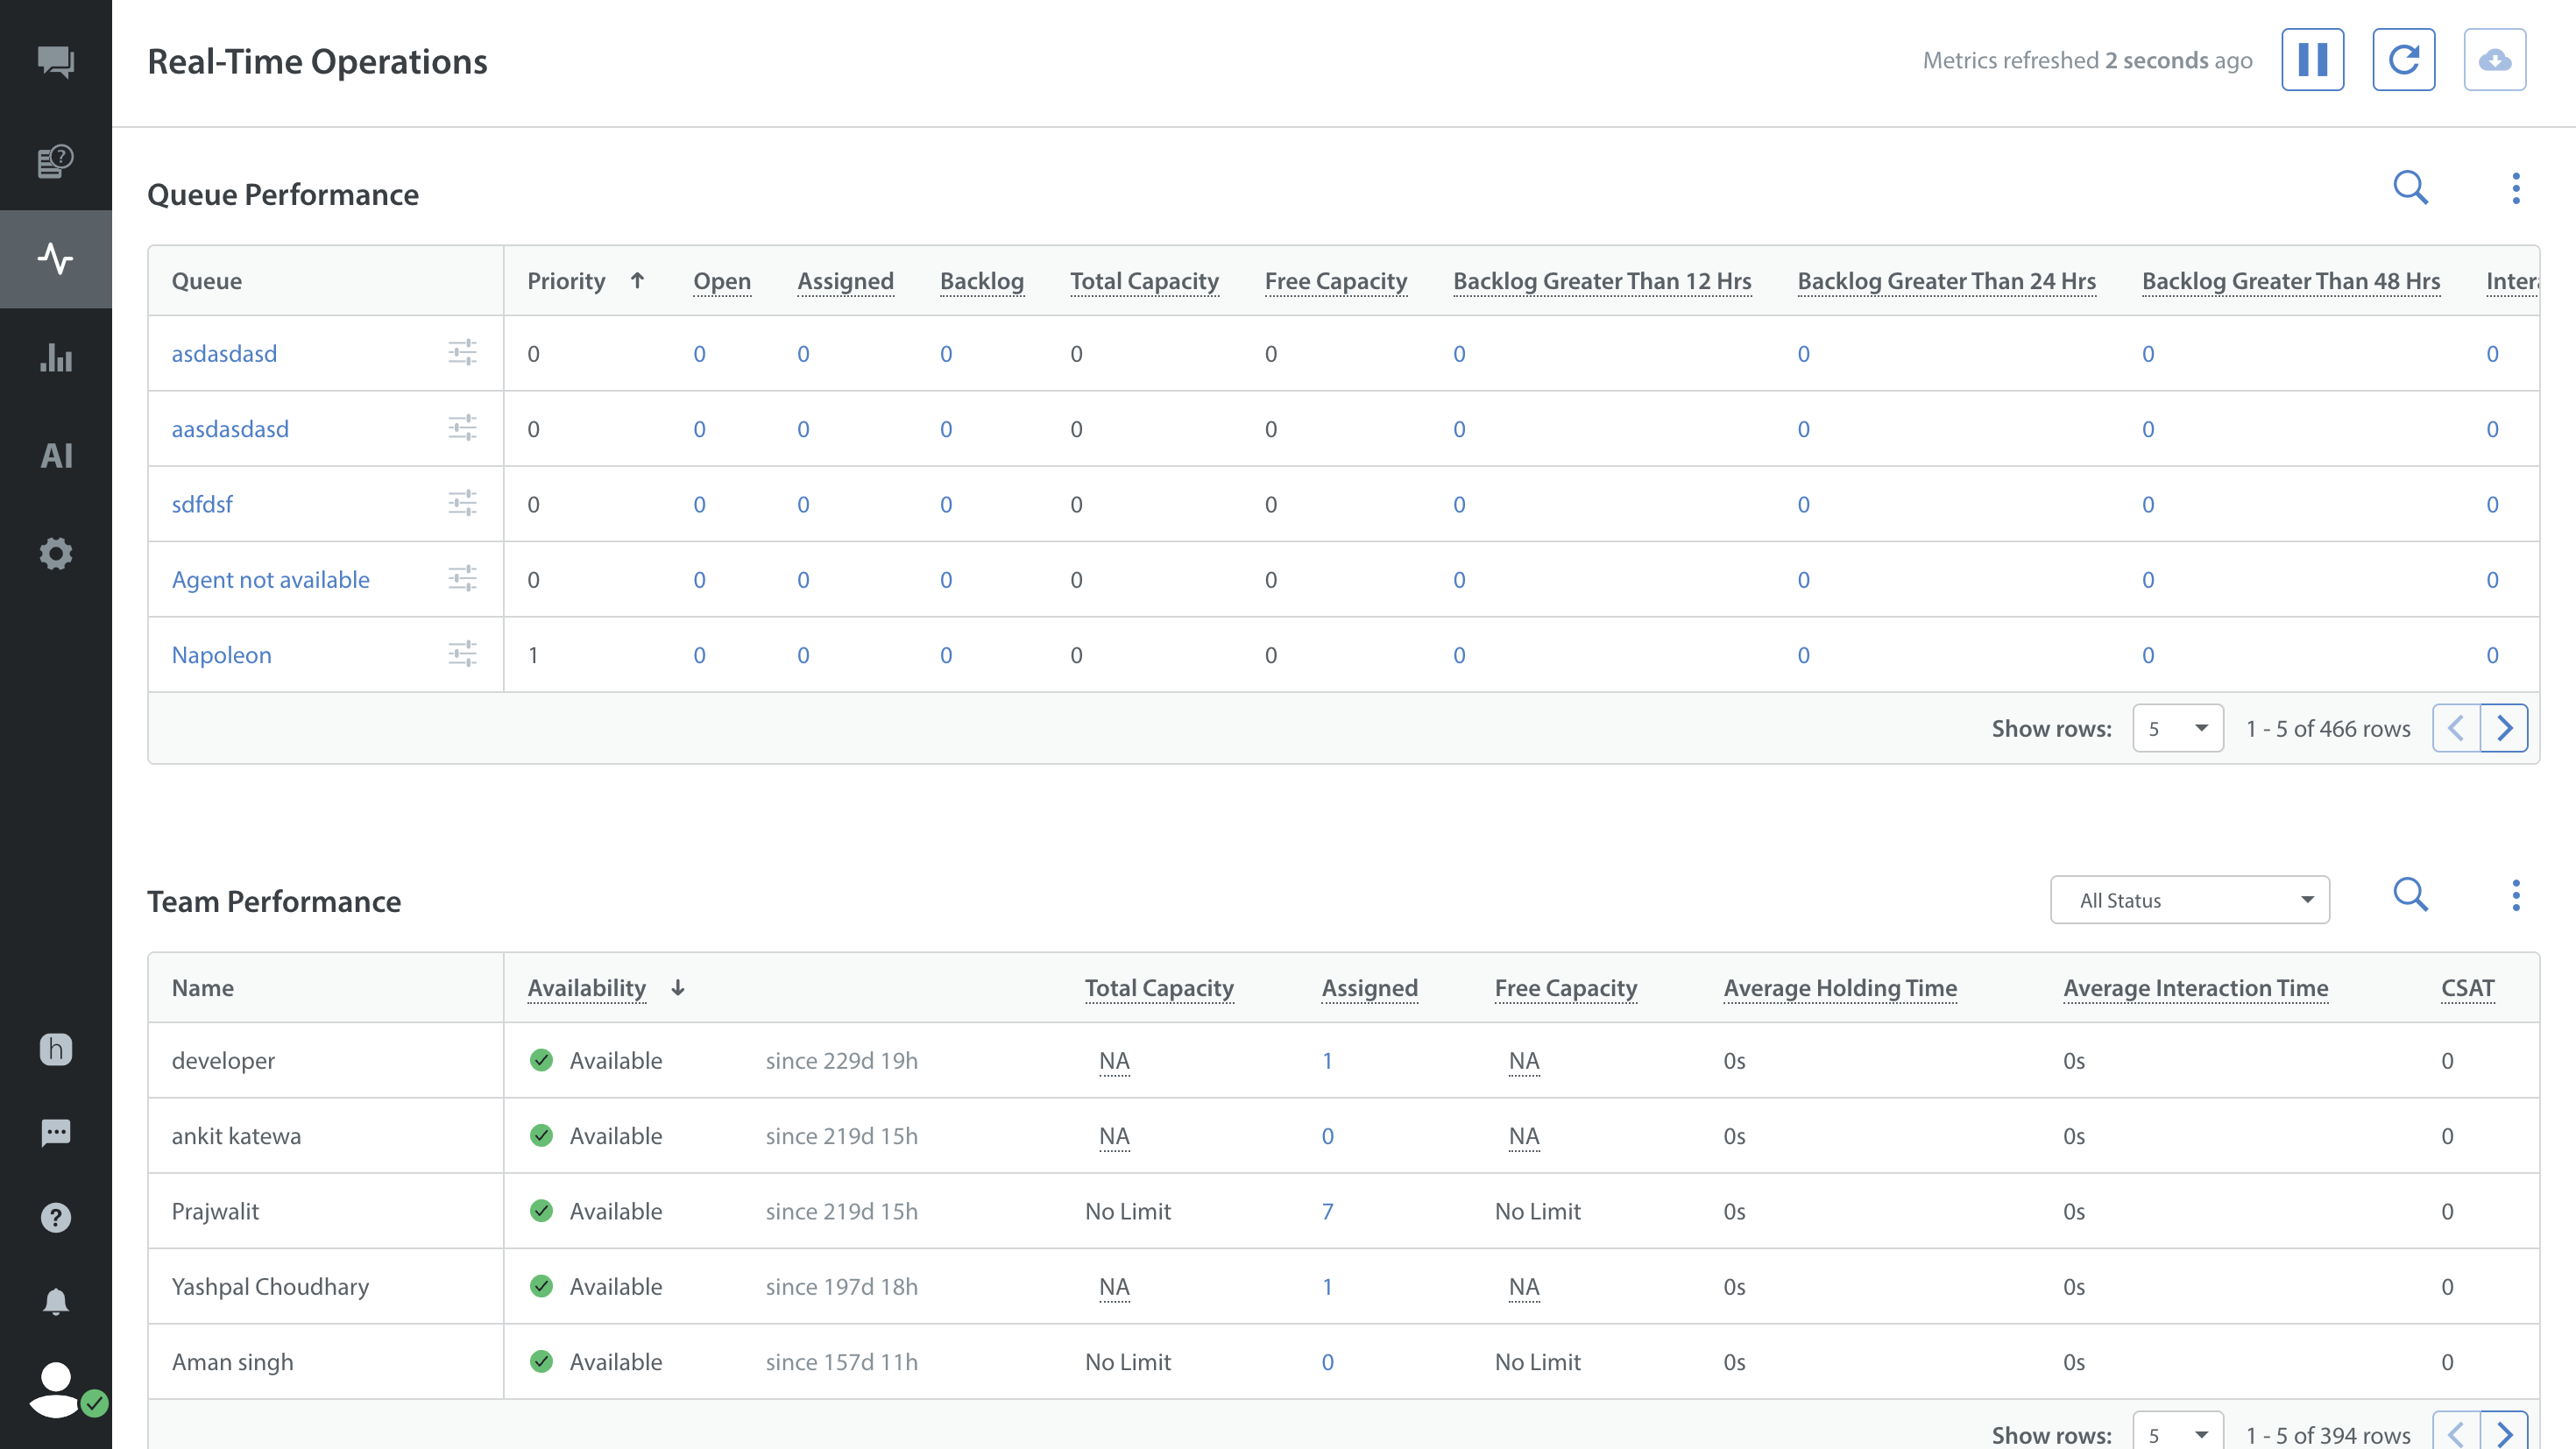The image size is (2576, 1449).
Task: Open AI section in sidebar
Action: 56,456
